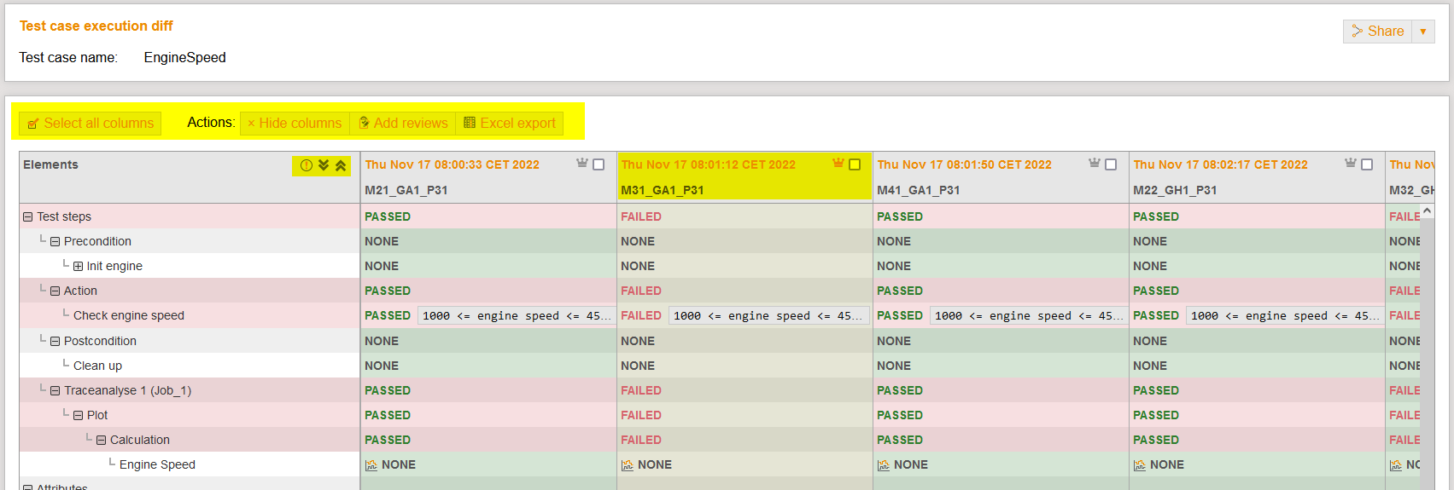Collapse the Traceanalyse 1 (Job_1) node
This screenshot has width=1454, height=490.
click(55, 391)
